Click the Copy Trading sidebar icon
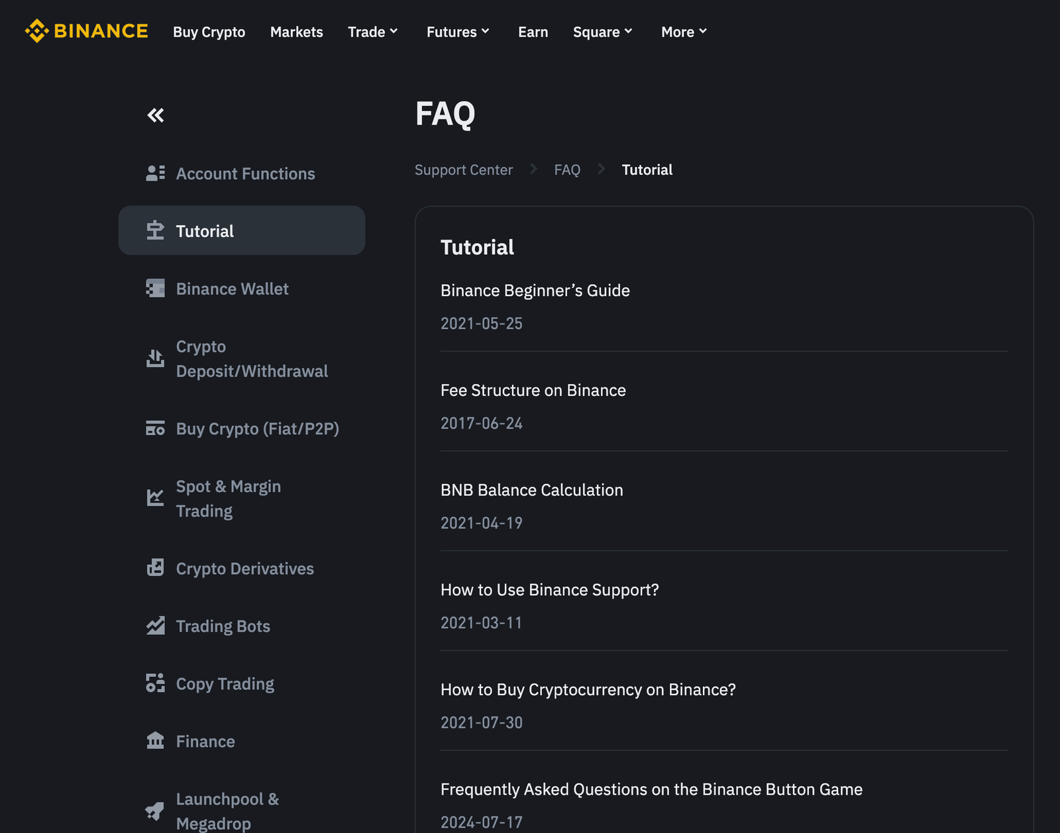 pyautogui.click(x=155, y=683)
